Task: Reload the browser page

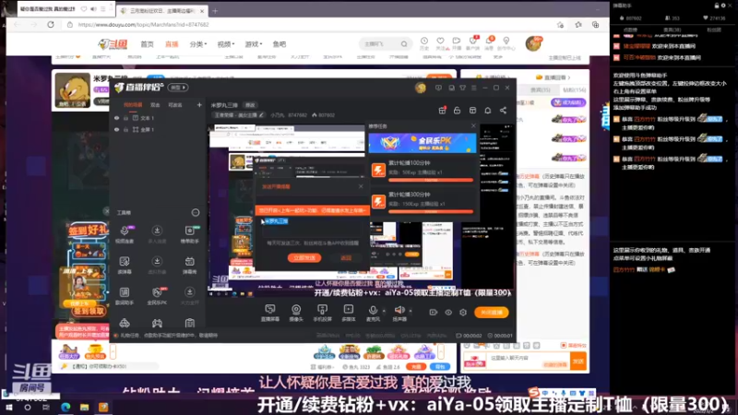Action: pyautogui.click(x=51, y=25)
